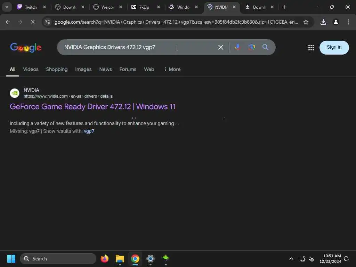Image resolution: width=356 pixels, height=267 pixels.
Task: Close the Twitch tab
Action: [44, 7]
